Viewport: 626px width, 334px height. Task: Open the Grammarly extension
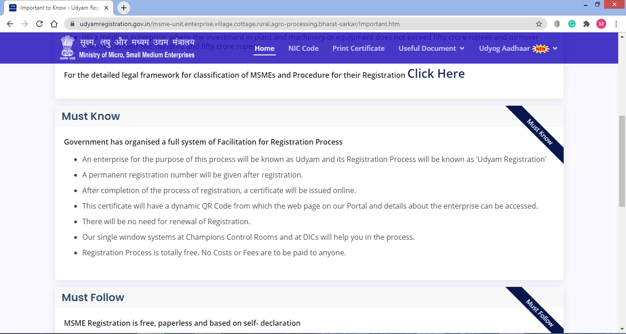click(x=572, y=23)
